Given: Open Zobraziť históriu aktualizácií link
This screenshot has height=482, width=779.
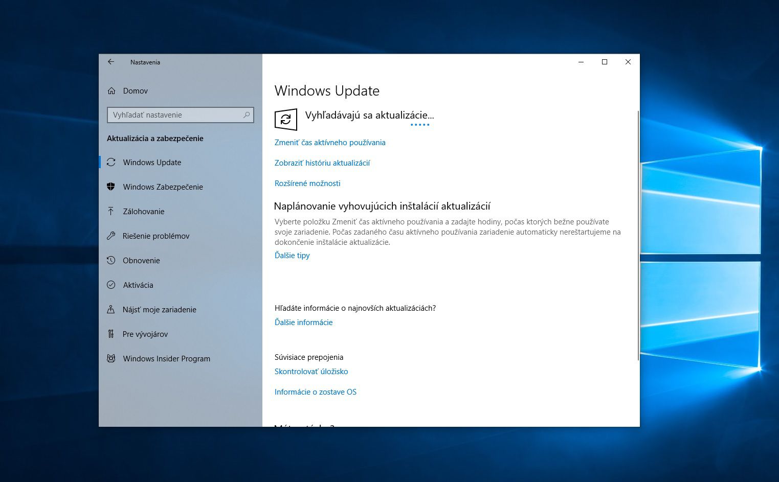Looking at the screenshot, I should (x=322, y=163).
